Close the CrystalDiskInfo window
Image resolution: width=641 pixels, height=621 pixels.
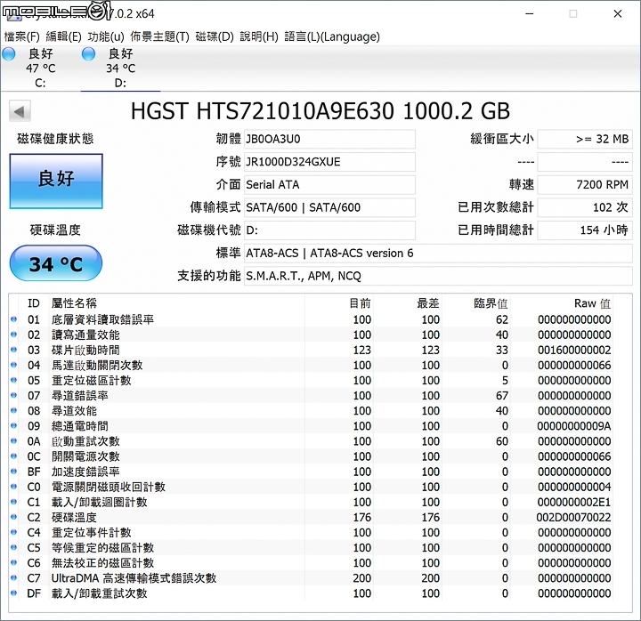[618, 14]
